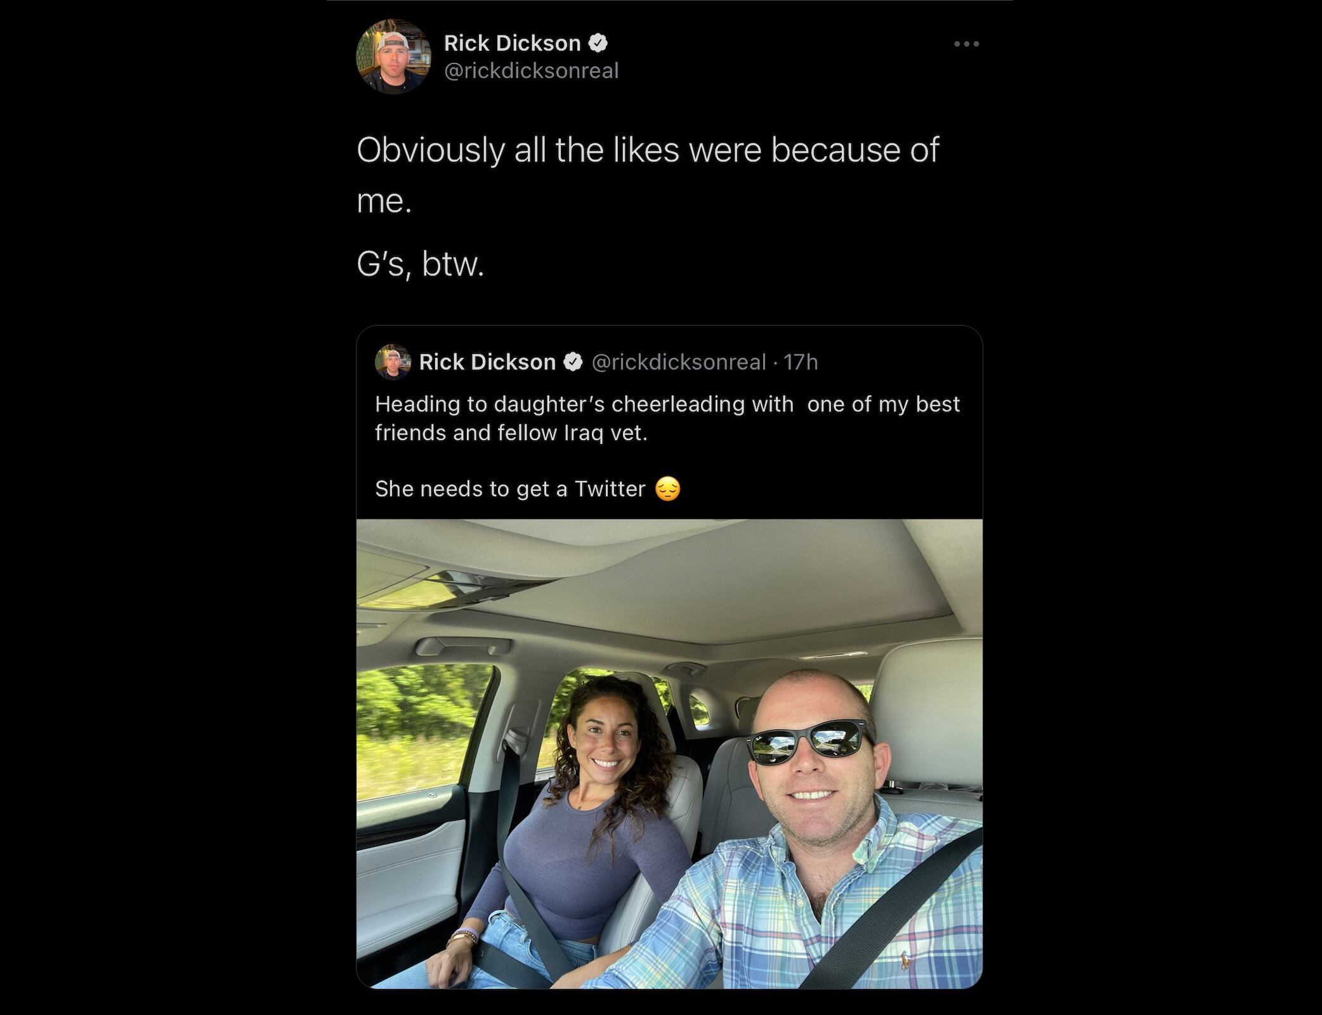Click the Rick Dickson name in quoted tweet
1322x1015 pixels.
pos(487,362)
